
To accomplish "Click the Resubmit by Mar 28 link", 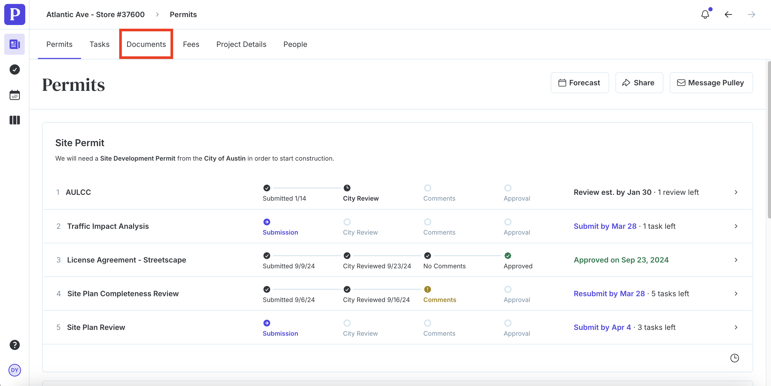I will tap(609, 294).
